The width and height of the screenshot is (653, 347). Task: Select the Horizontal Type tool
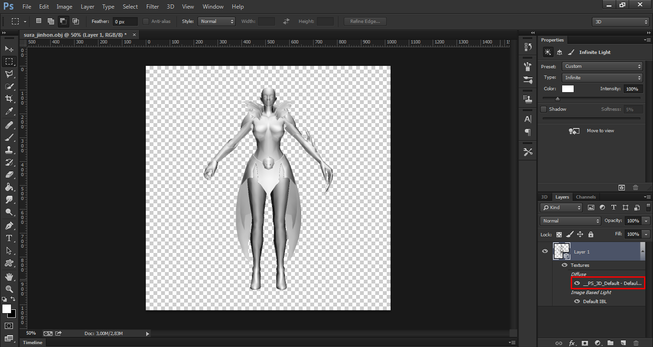point(9,238)
